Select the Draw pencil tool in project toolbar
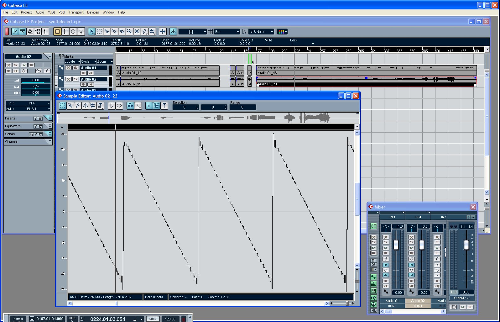The height and width of the screenshot is (322, 500). (144, 32)
